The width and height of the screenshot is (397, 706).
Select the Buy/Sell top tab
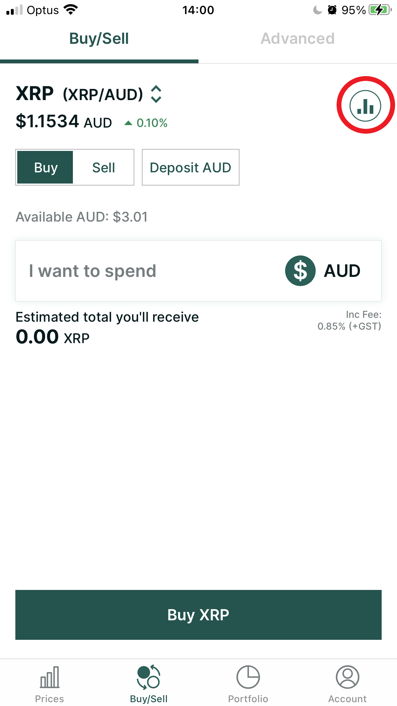click(x=99, y=39)
